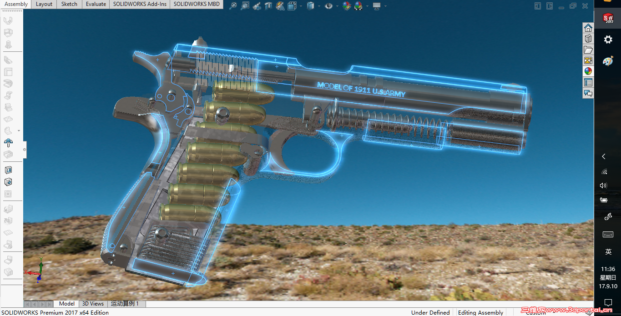Expand the View Orientation dropdown arrow
This screenshot has height=316, width=621.
(x=301, y=6)
